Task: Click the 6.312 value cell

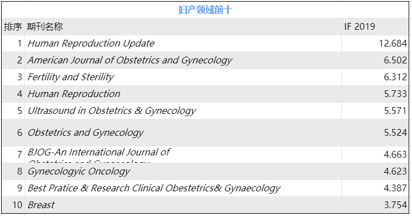Action: (375, 77)
